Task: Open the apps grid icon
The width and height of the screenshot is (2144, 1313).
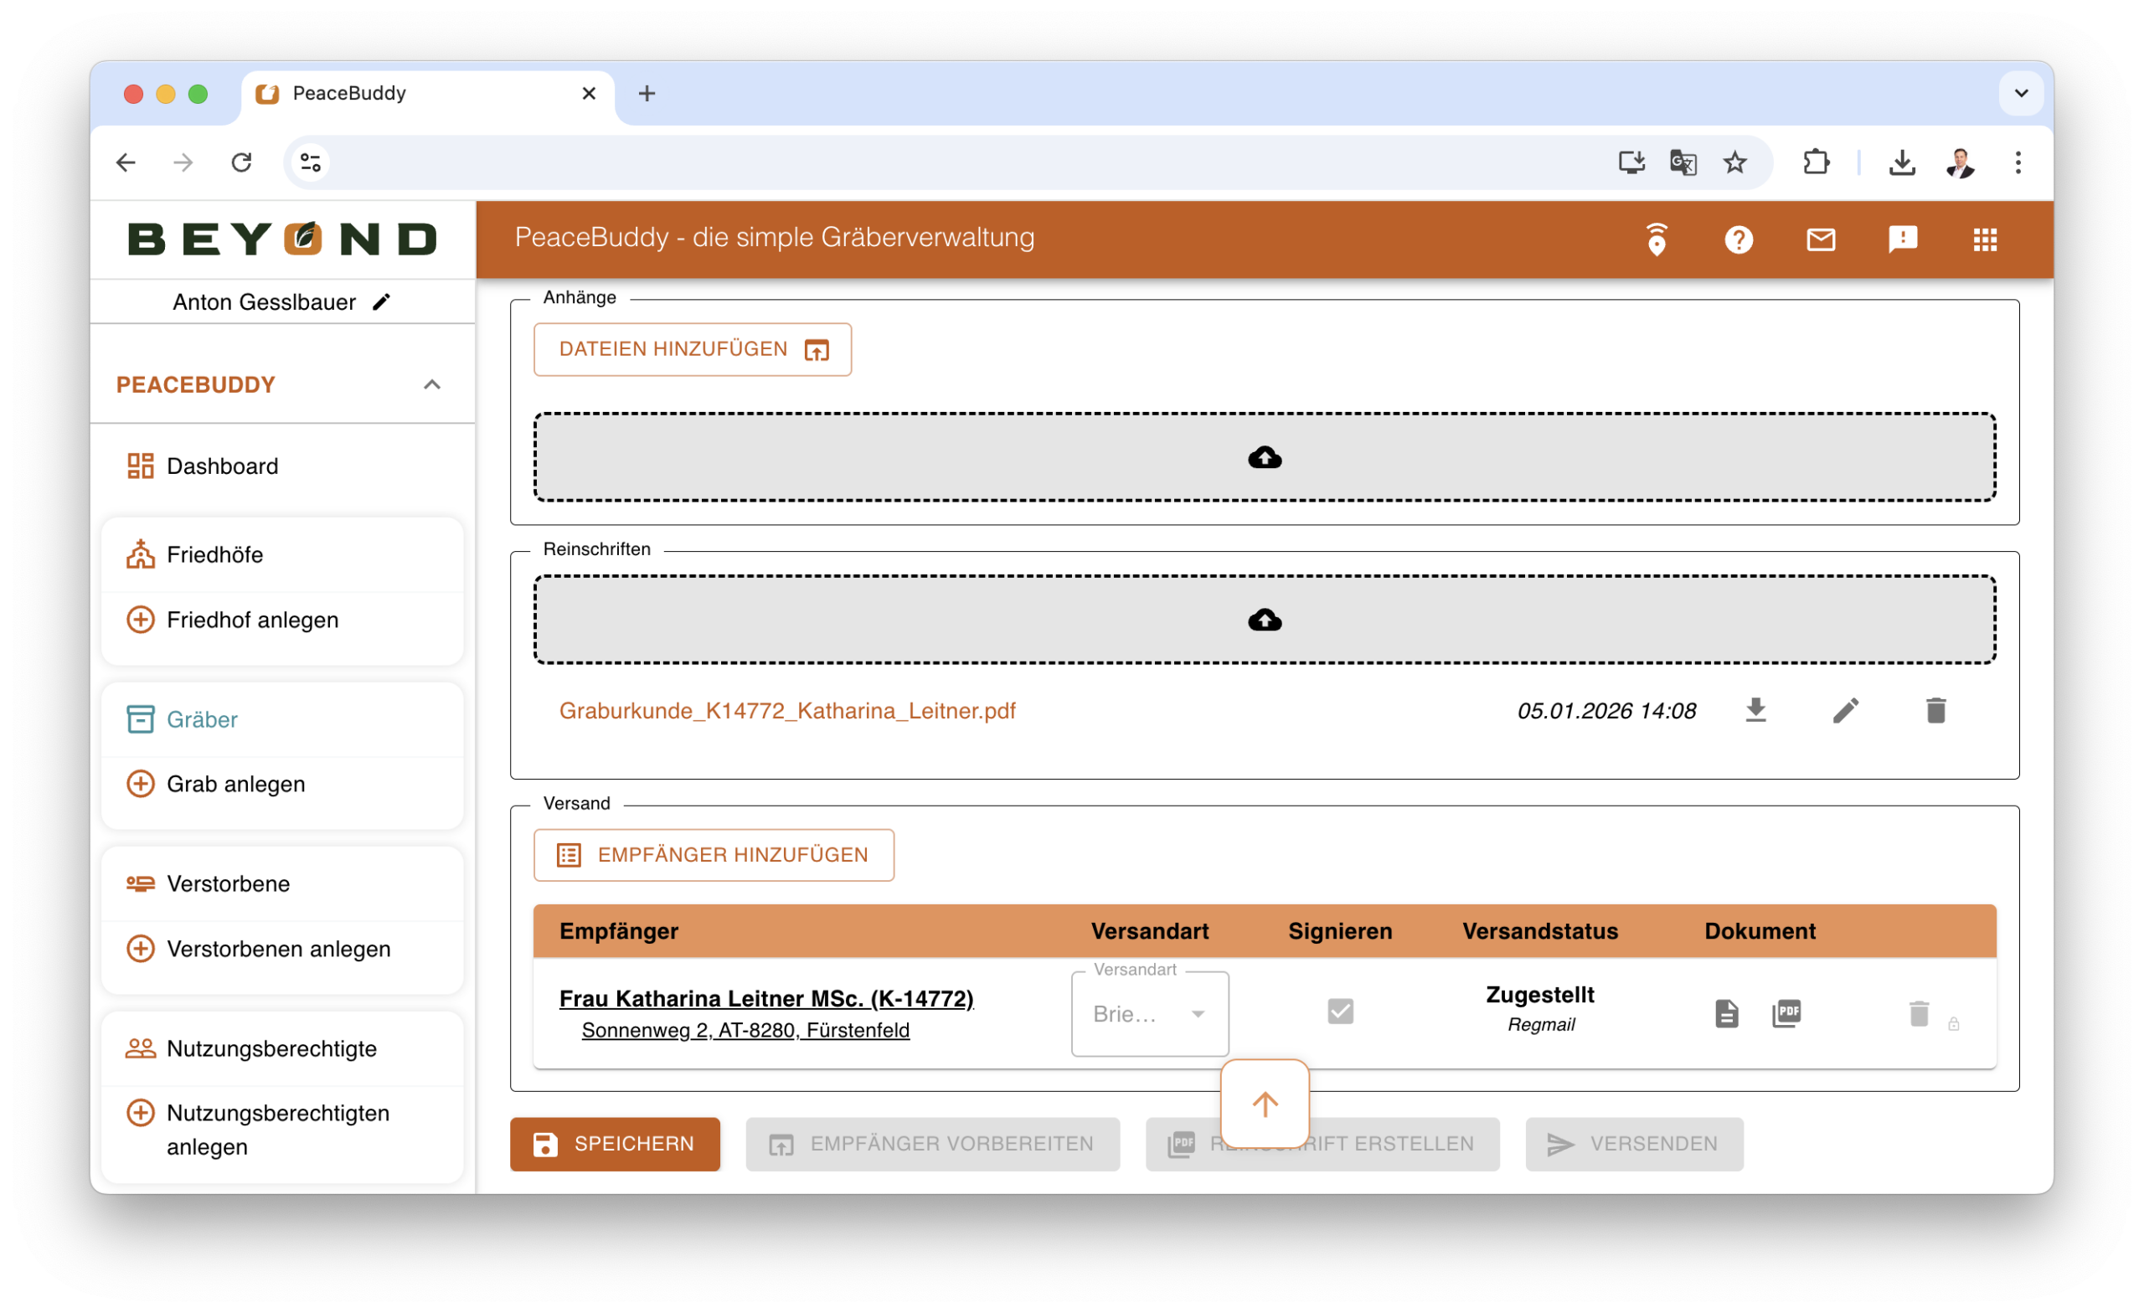Action: (x=1985, y=239)
